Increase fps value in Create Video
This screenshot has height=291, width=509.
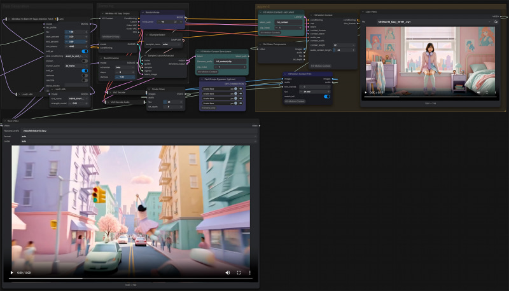click(x=181, y=102)
